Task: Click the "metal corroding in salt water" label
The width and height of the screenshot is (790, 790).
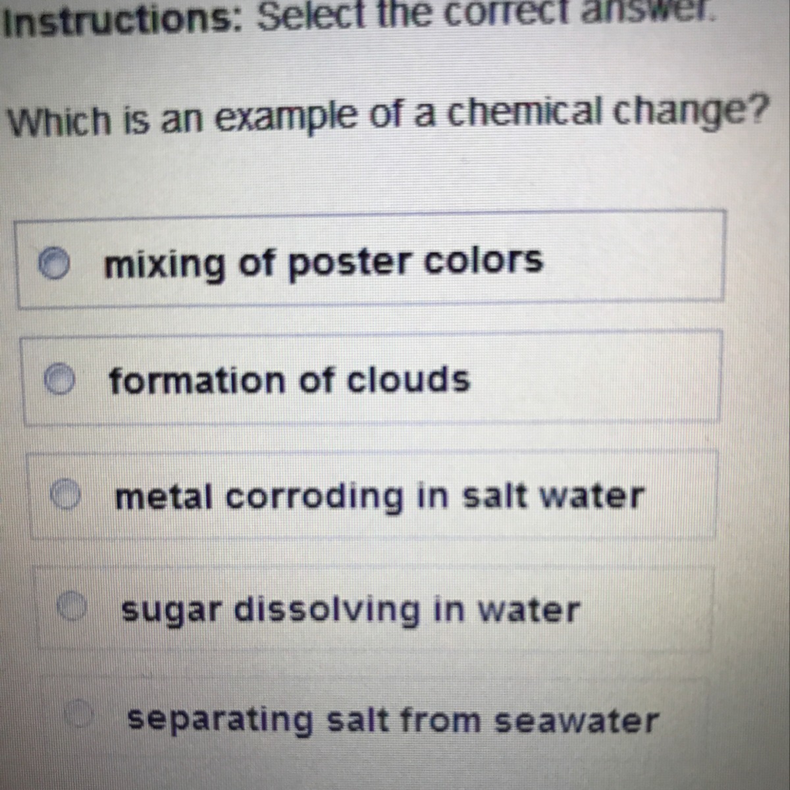Action: point(379,495)
